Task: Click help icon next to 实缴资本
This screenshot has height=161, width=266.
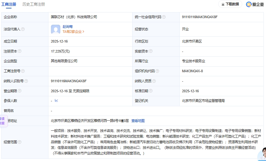Action: click(x=151, y=51)
